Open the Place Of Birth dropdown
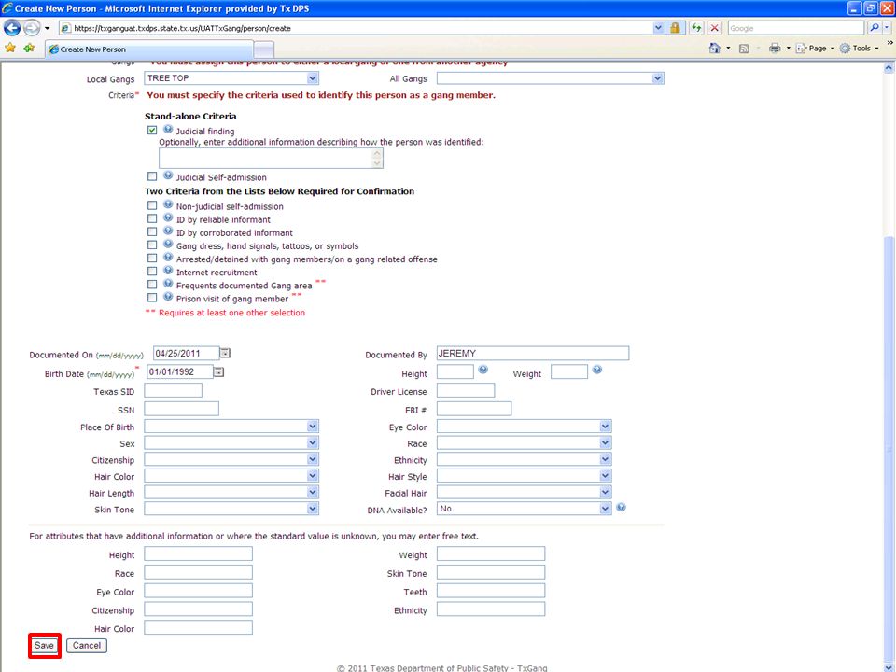Image resolution: width=896 pixels, height=672 pixels. pos(231,427)
